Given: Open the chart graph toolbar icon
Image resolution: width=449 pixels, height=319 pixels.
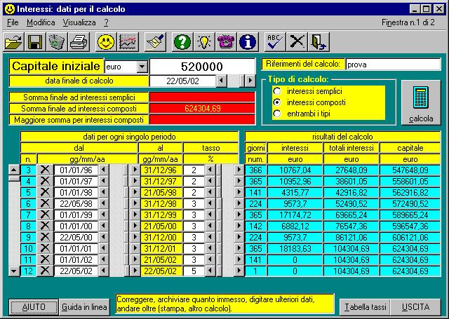Looking at the screenshot, I should point(128,41).
